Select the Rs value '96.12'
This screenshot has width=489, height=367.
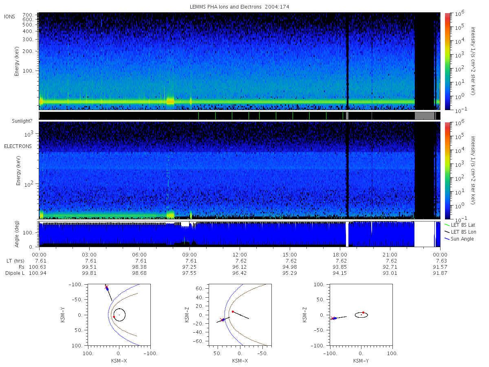coord(240,267)
